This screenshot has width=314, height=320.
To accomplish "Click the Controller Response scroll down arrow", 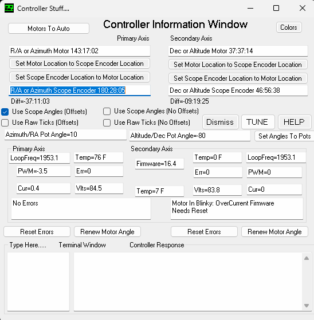I will [x=307, y=306].
